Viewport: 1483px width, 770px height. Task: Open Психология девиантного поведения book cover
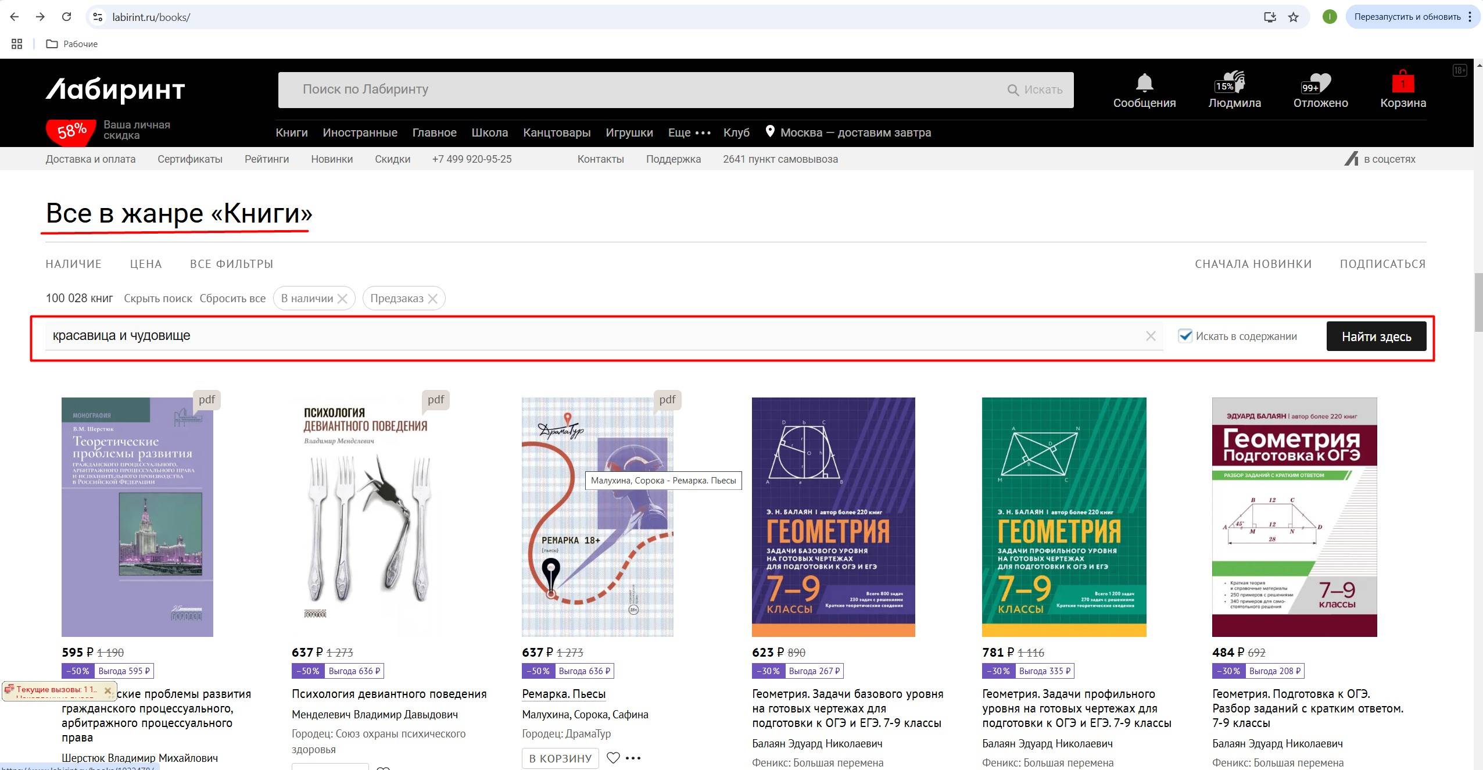click(x=366, y=517)
